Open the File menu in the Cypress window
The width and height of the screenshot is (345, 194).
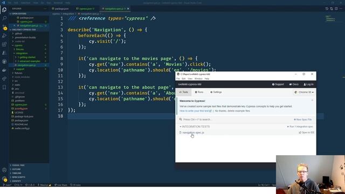click(178, 79)
